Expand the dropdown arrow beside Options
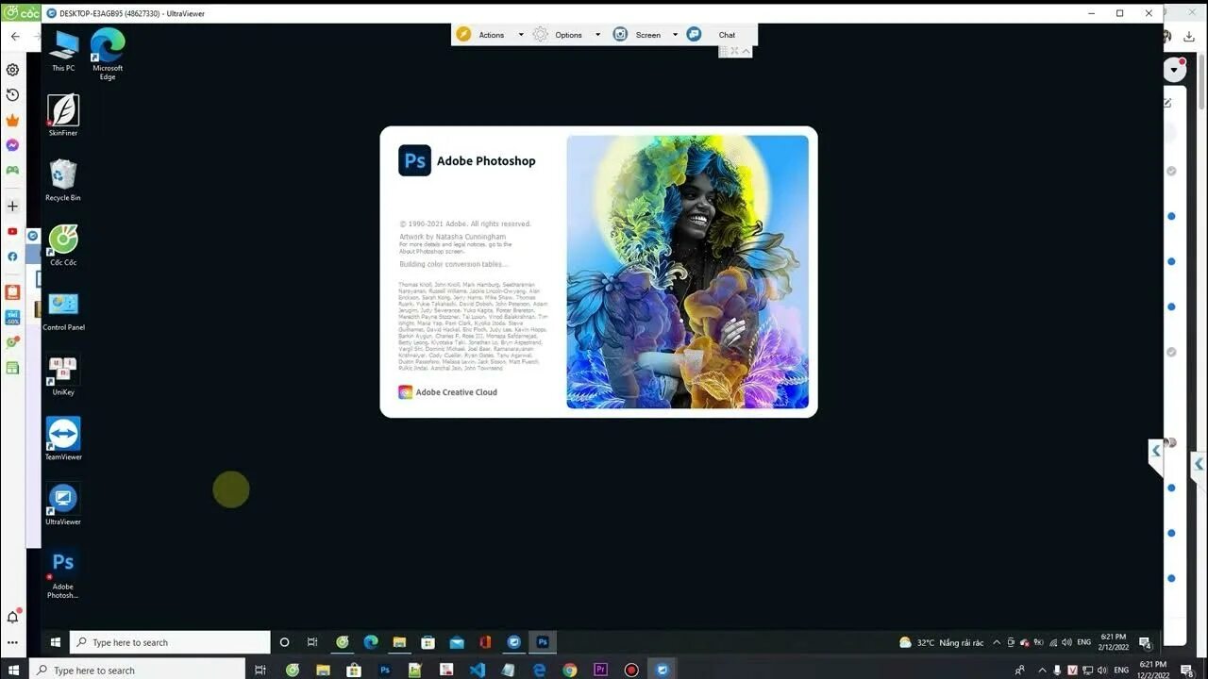Image resolution: width=1208 pixels, height=679 pixels. tap(597, 35)
